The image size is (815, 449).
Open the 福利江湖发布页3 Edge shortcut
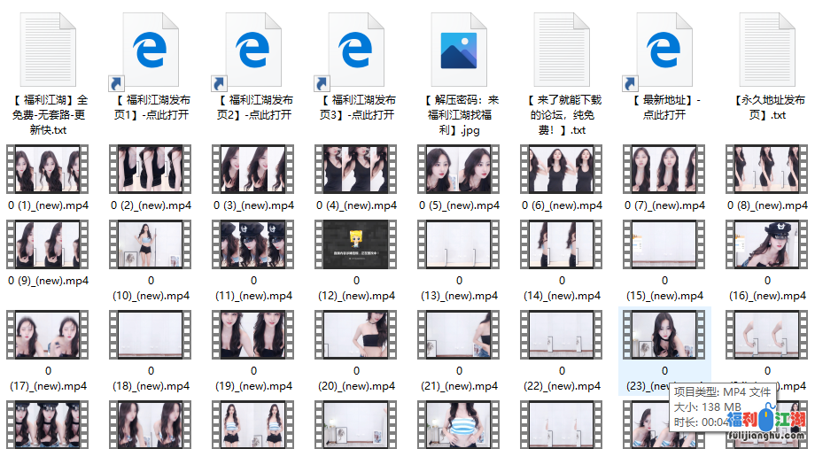point(356,52)
